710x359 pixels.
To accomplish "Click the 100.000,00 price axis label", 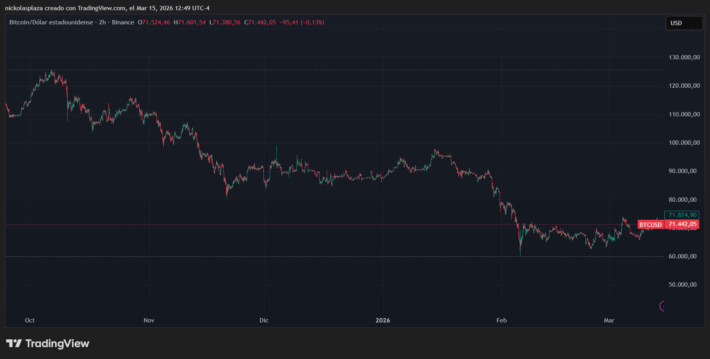I will coord(684,143).
